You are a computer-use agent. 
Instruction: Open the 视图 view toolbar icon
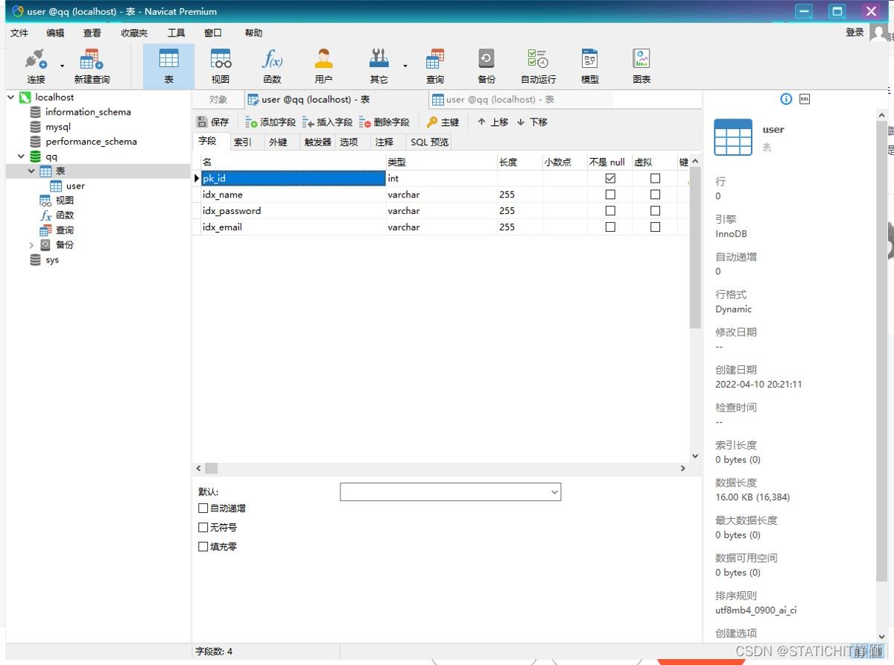[221, 66]
